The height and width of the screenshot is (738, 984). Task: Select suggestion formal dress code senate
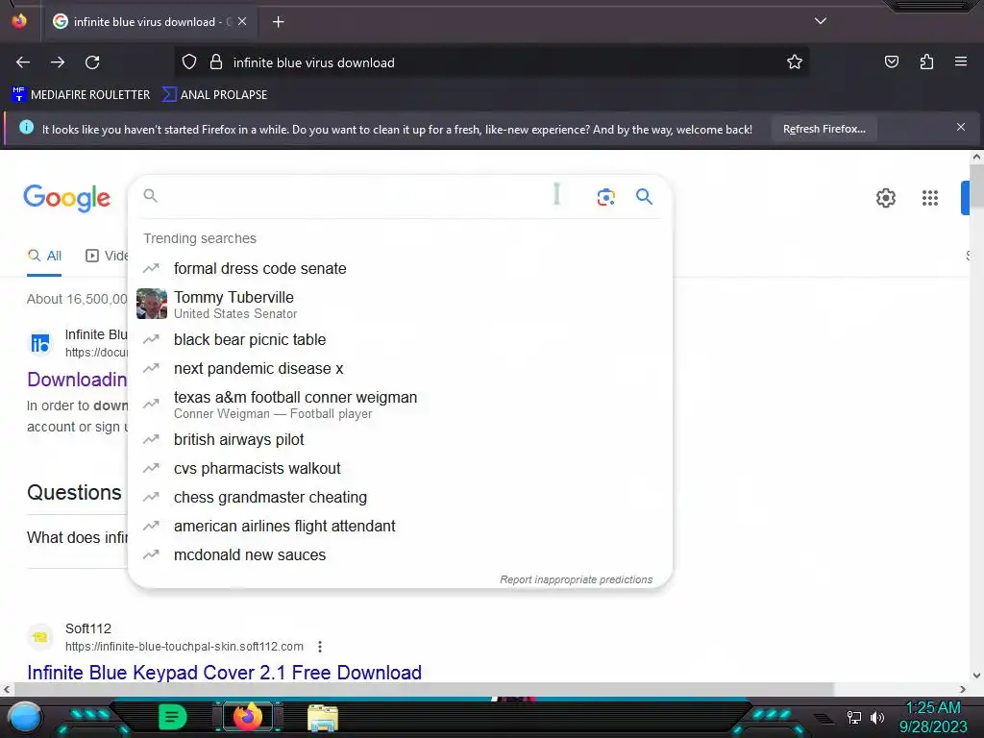click(400, 269)
